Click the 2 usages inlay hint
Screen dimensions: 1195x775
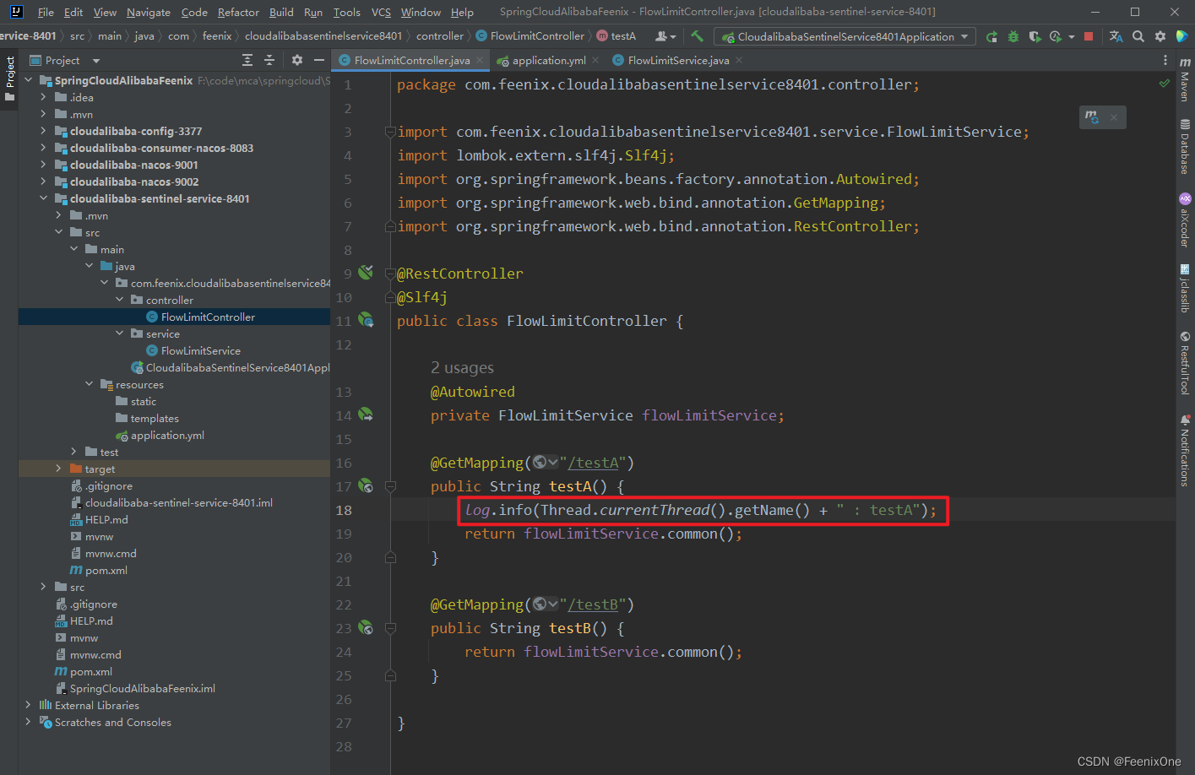pos(462,368)
